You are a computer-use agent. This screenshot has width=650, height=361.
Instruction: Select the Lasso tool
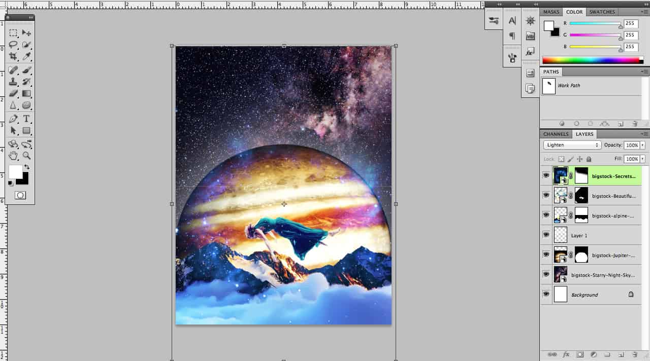pos(13,45)
